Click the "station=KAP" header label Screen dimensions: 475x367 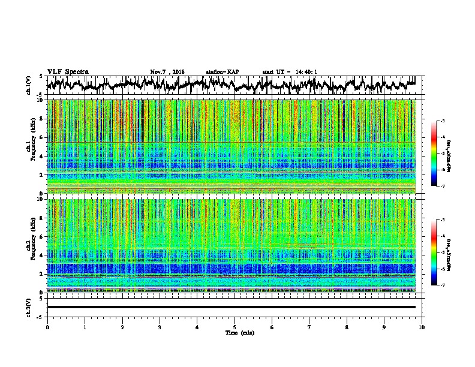click(x=223, y=72)
